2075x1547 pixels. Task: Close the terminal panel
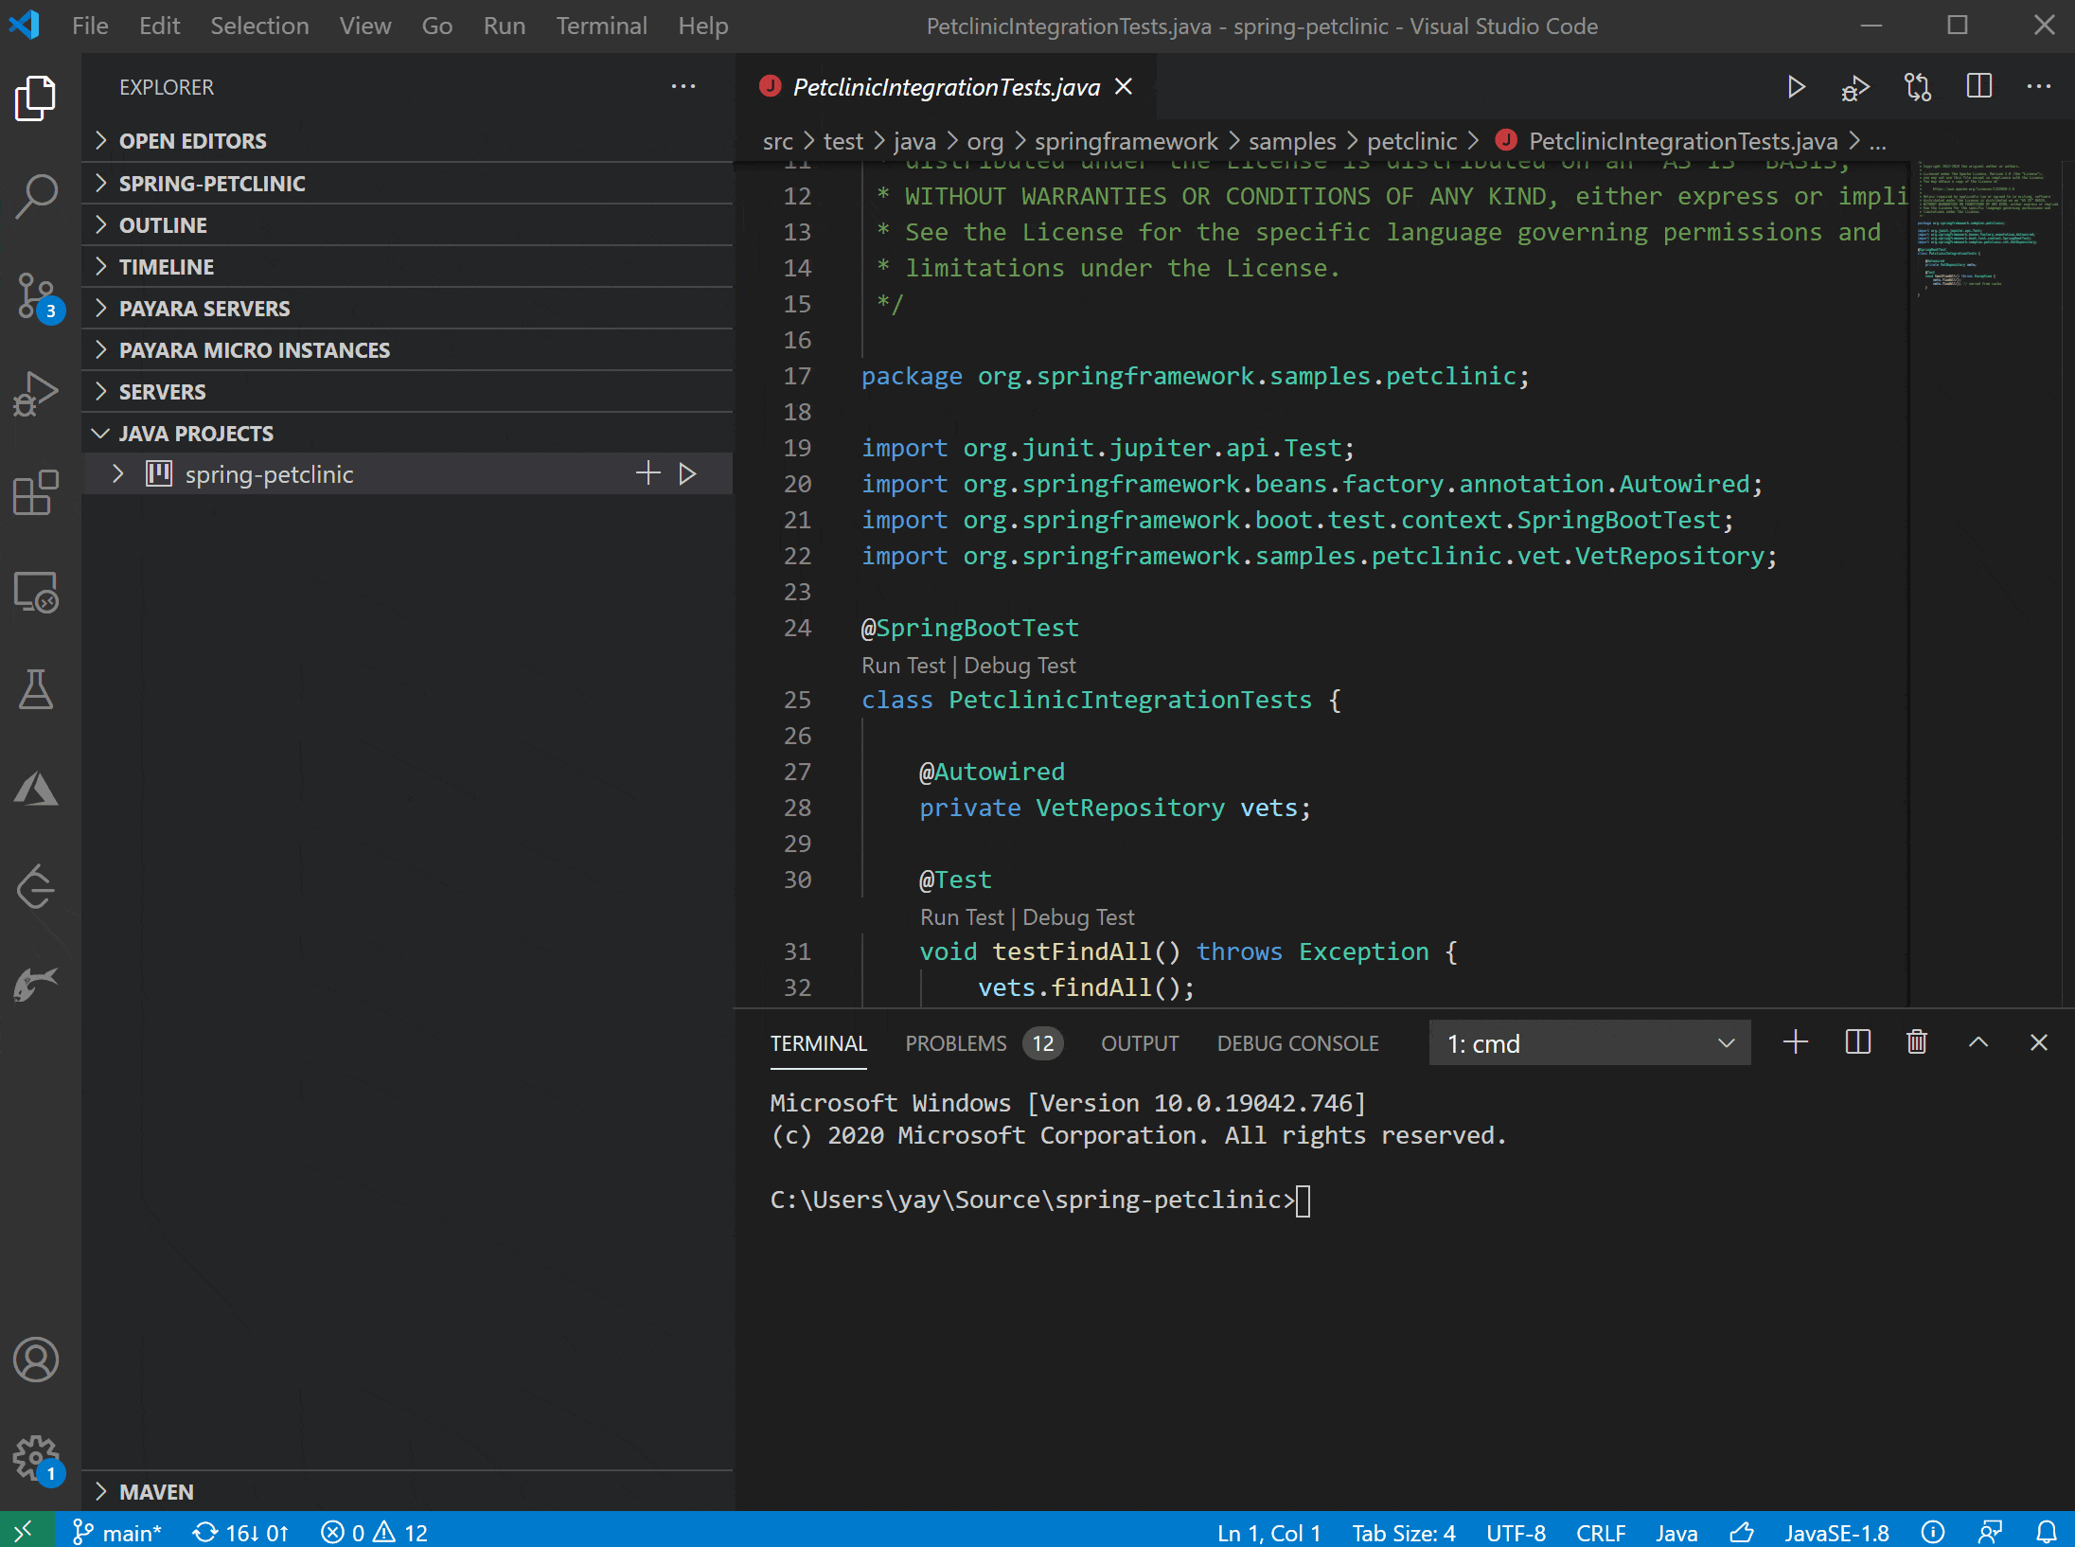pos(2039,1042)
